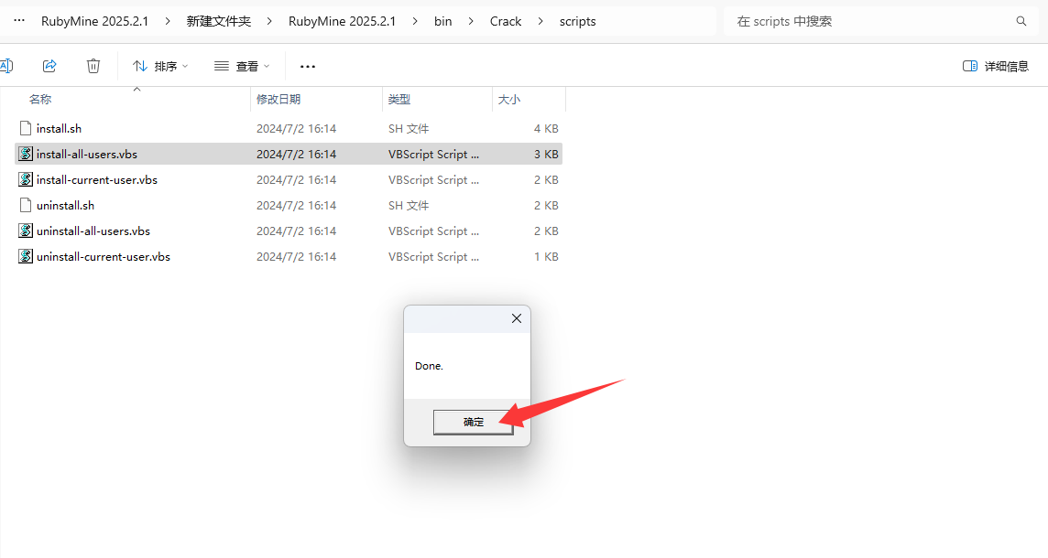Click SH 文件 type of uninstall.sh
This screenshot has width=1048, height=558.
(409, 206)
